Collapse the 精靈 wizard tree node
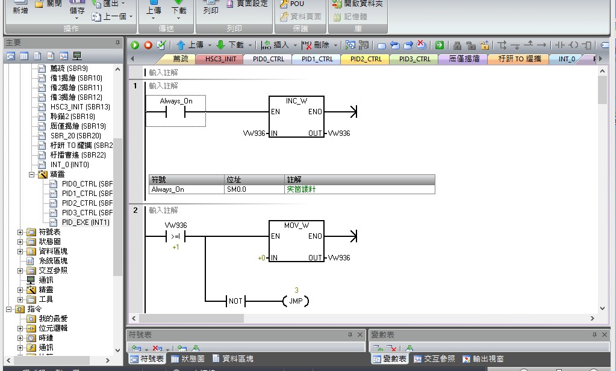Screen dimensions: 616x371 pos(31,174)
